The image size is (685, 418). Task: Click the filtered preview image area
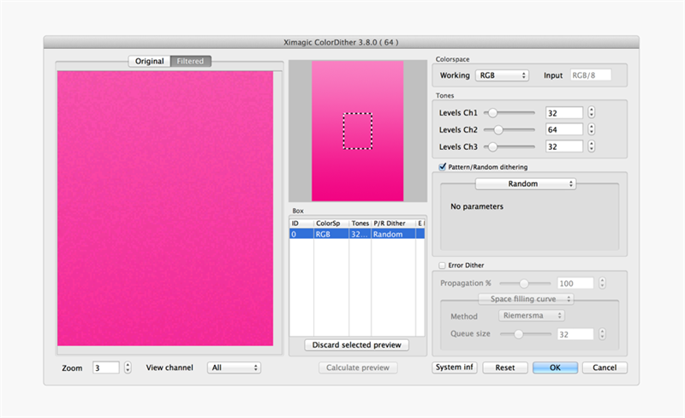pos(165,208)
